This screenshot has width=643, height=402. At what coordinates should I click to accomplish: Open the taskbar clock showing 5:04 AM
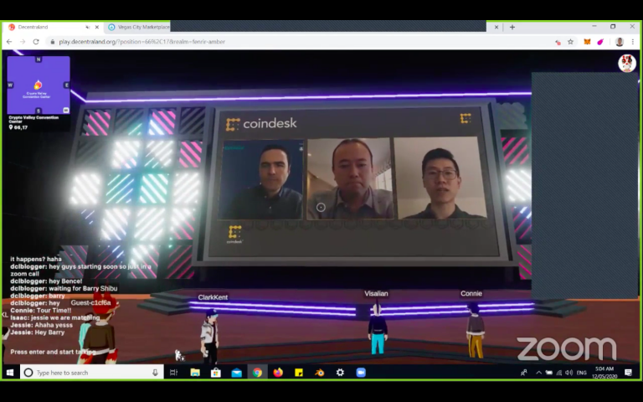604,373
